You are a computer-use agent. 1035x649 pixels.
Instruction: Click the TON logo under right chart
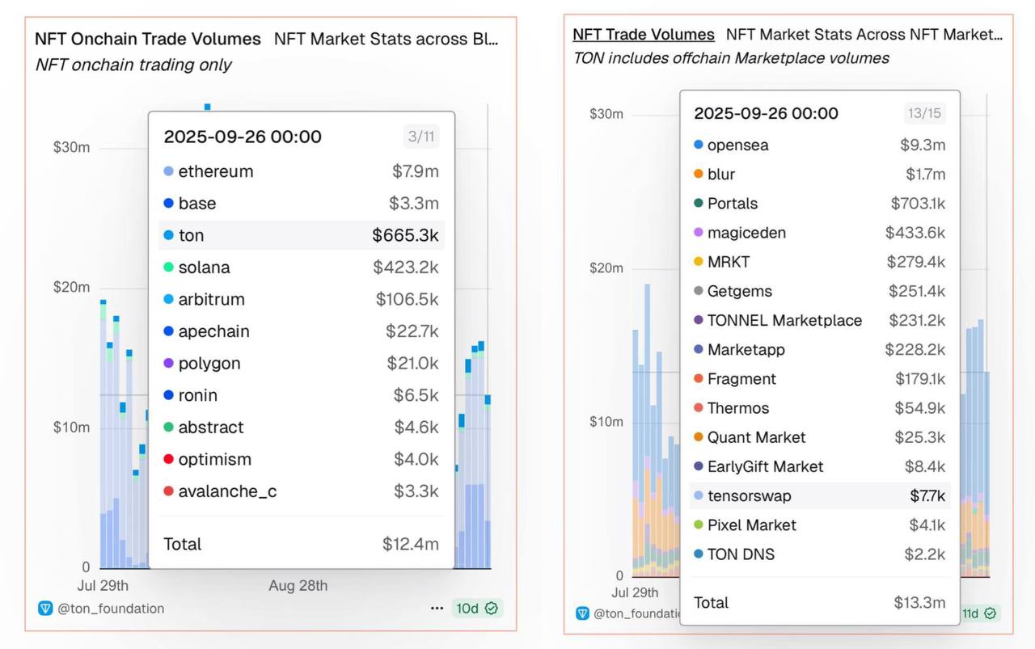coord(582,613)
